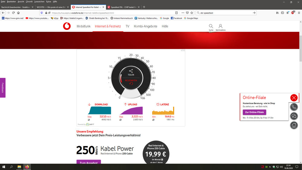Open the Lesezeichen menu

point(39,2)
